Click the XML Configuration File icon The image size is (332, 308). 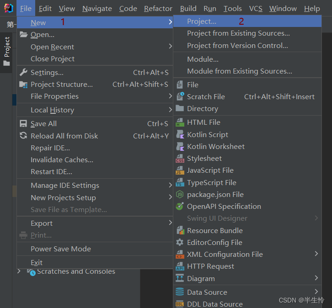pyautogui.click(x=180, y=254)
